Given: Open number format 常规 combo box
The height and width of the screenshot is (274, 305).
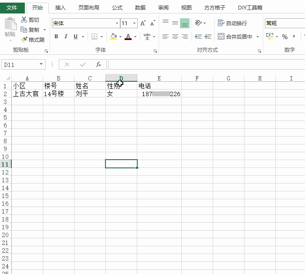Looking at the screenshot, I should tap(285, 23).
